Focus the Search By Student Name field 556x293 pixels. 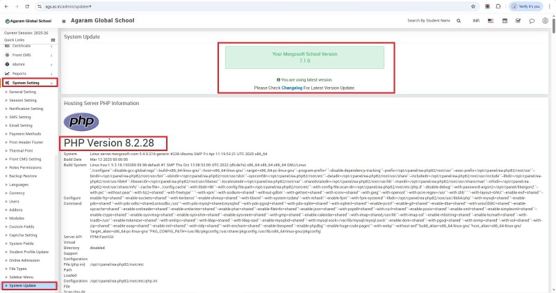point(429,21)
